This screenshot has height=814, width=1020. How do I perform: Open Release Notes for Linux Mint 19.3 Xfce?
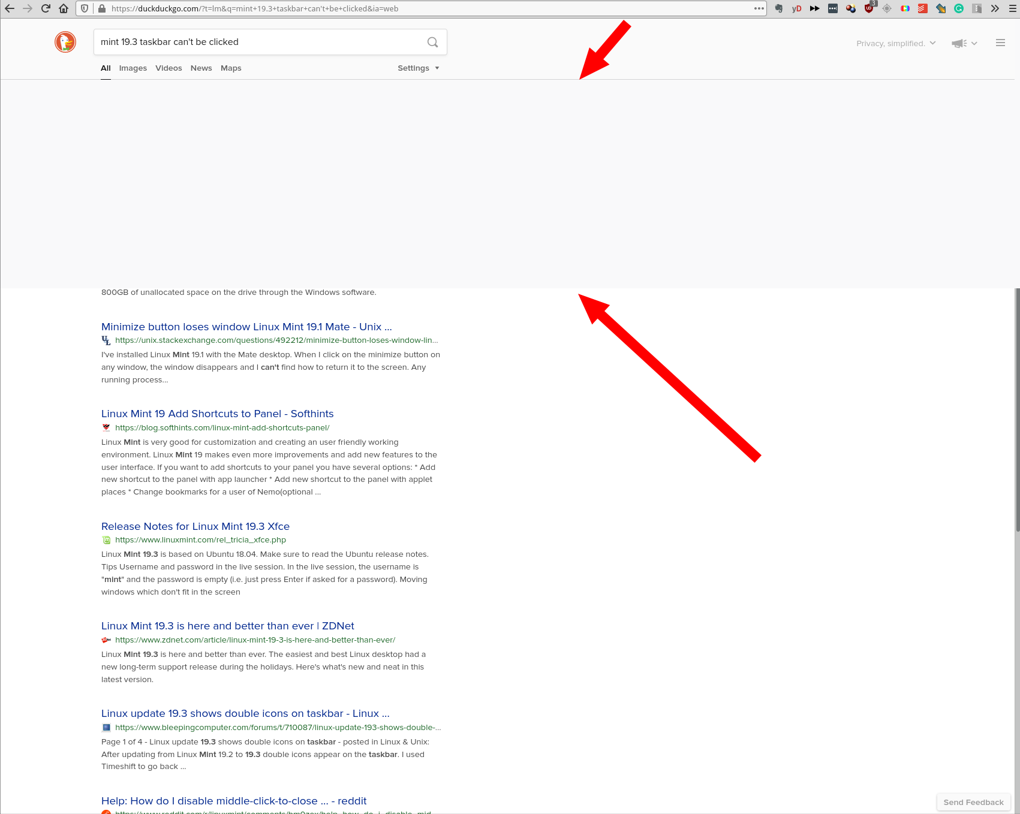[x=195, y=526]
